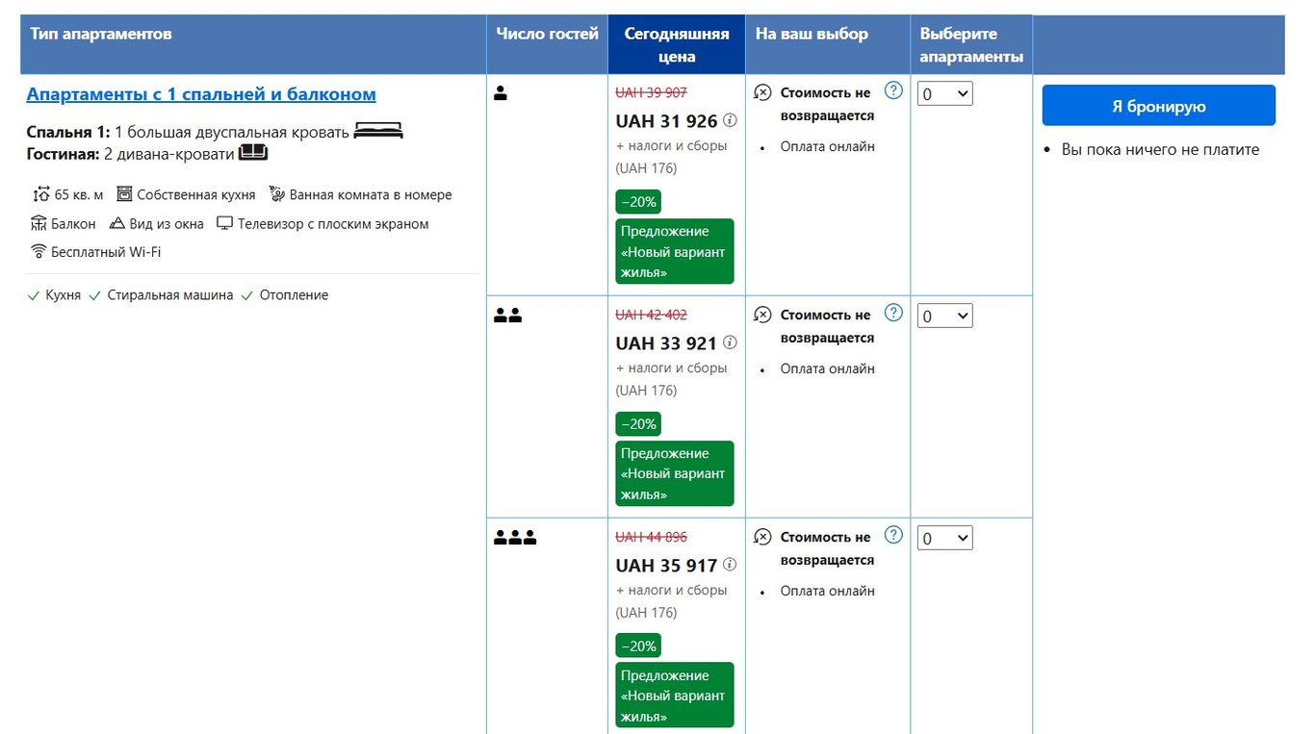Click the free Wi-Fi icon
The height and width of the screenshot is (734, 1315).
pos(39,252)
